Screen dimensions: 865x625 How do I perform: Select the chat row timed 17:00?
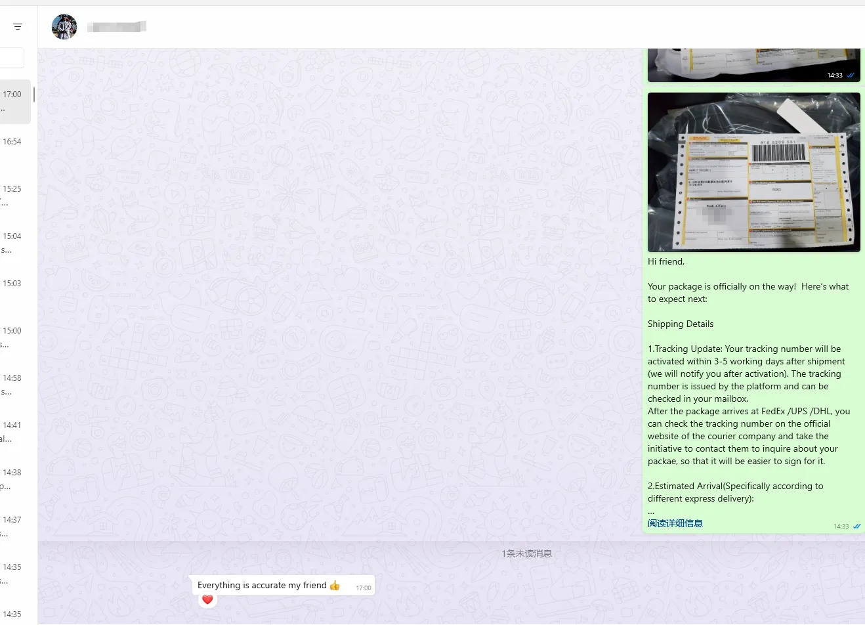tap(15, 100)
